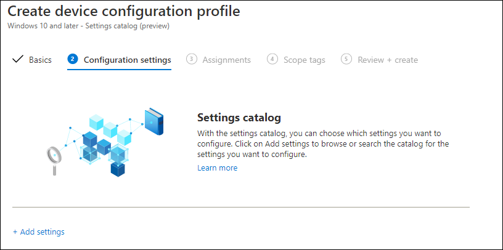This screenshot has width=503, height=250.
Task: Open the Assignments step
Action: point(226,60)
